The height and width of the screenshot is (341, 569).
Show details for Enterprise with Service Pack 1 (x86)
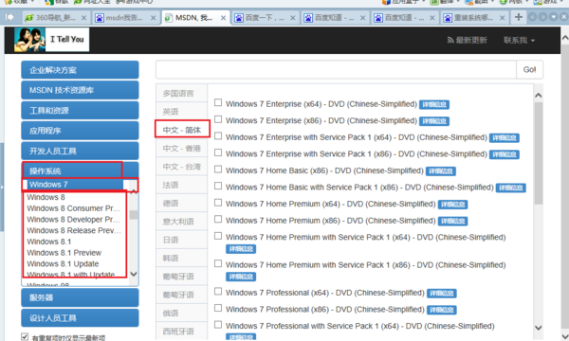[505, 154]
